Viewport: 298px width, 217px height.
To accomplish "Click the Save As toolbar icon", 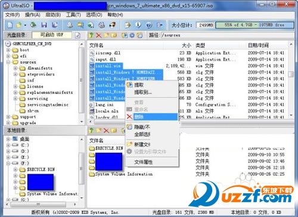I will [x=55, y=25].
